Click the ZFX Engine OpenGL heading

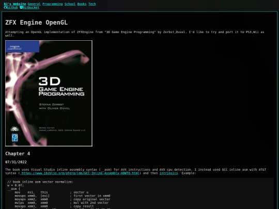point(37,23)
